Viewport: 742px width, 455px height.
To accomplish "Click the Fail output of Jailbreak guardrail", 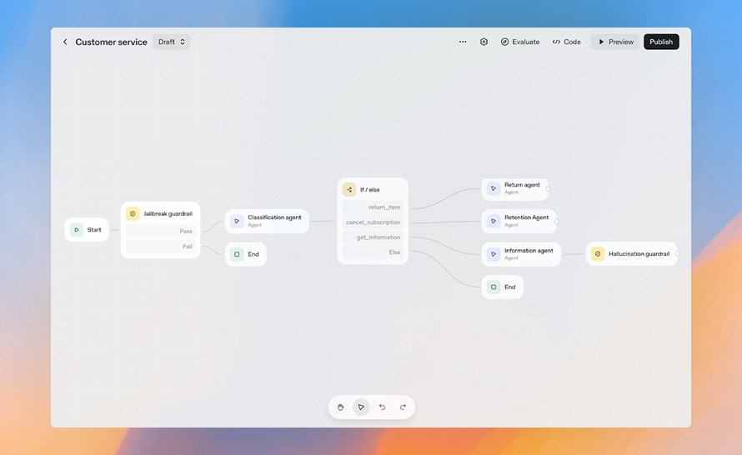I will point(160,247).
